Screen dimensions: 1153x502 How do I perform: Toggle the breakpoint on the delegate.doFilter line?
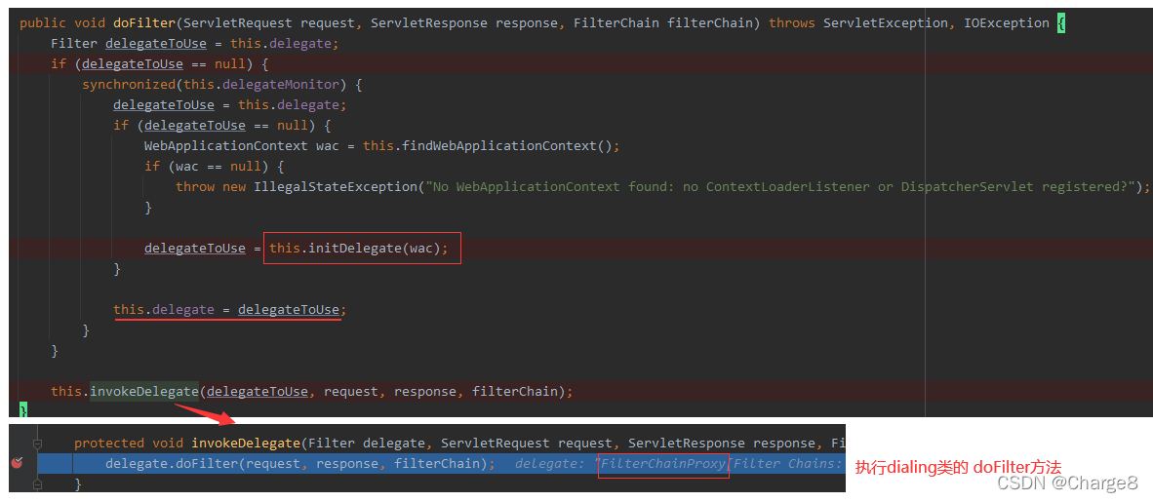[x=19, y=463]
